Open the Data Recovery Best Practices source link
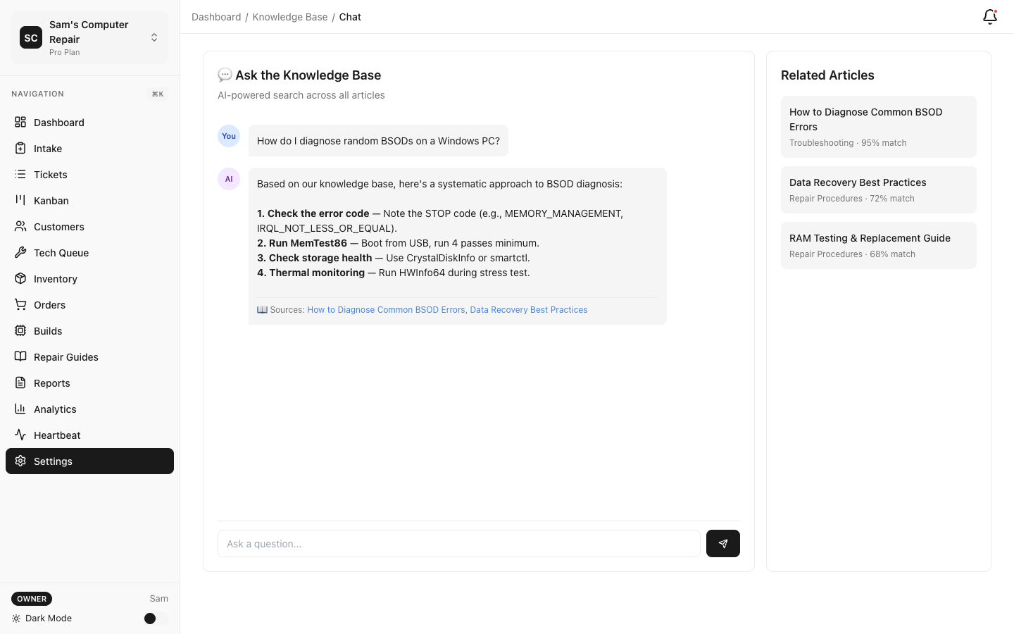This screenshot has height=634, width=1014. coord(529,309)
